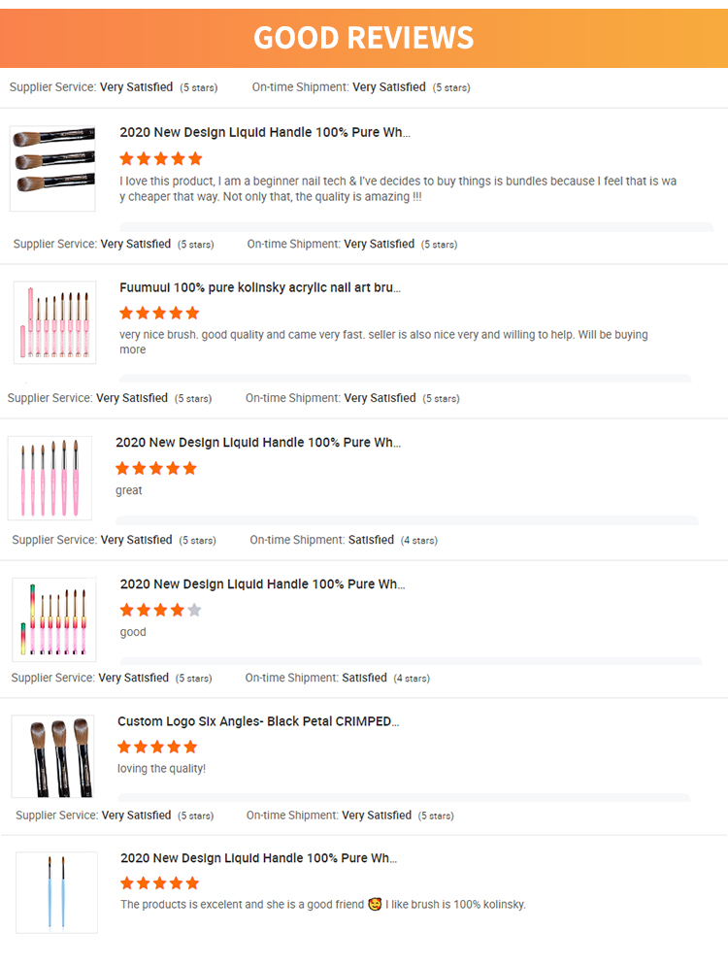728x966 pixels.
Task: Open the Fuumuui pink brush set thumbnail
Action: 55,323
